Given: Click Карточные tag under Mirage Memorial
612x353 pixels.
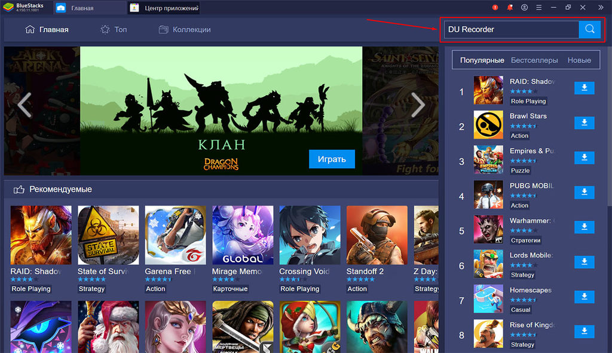Looking at the screenshot, I should [x=230, y=288].
